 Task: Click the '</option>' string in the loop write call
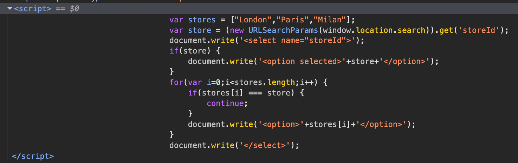(381, 125)
